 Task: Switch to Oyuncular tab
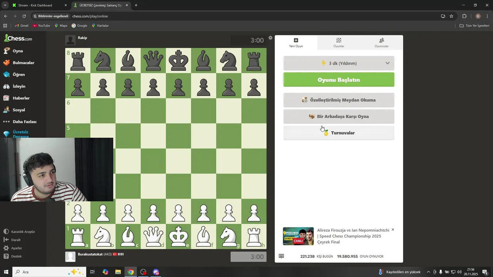pyautogui.click(x=382, y=42)
